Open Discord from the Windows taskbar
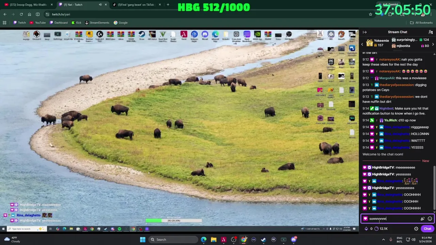Screen dimensions: 436x245 [294, 240]
